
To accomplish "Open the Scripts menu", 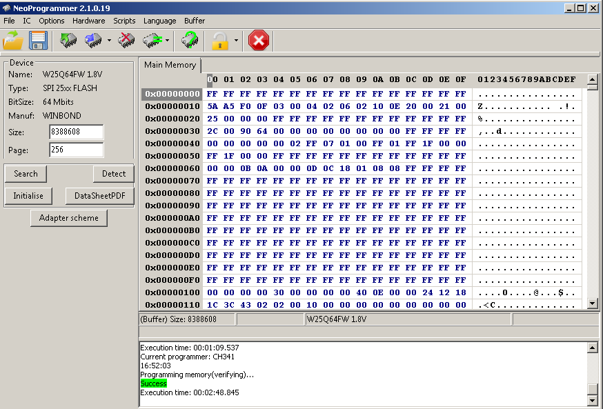I will coord(124,21).
